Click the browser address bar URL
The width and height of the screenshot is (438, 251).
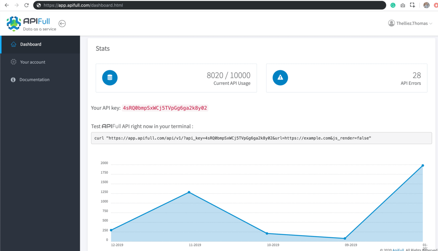[x=83, y=5]
